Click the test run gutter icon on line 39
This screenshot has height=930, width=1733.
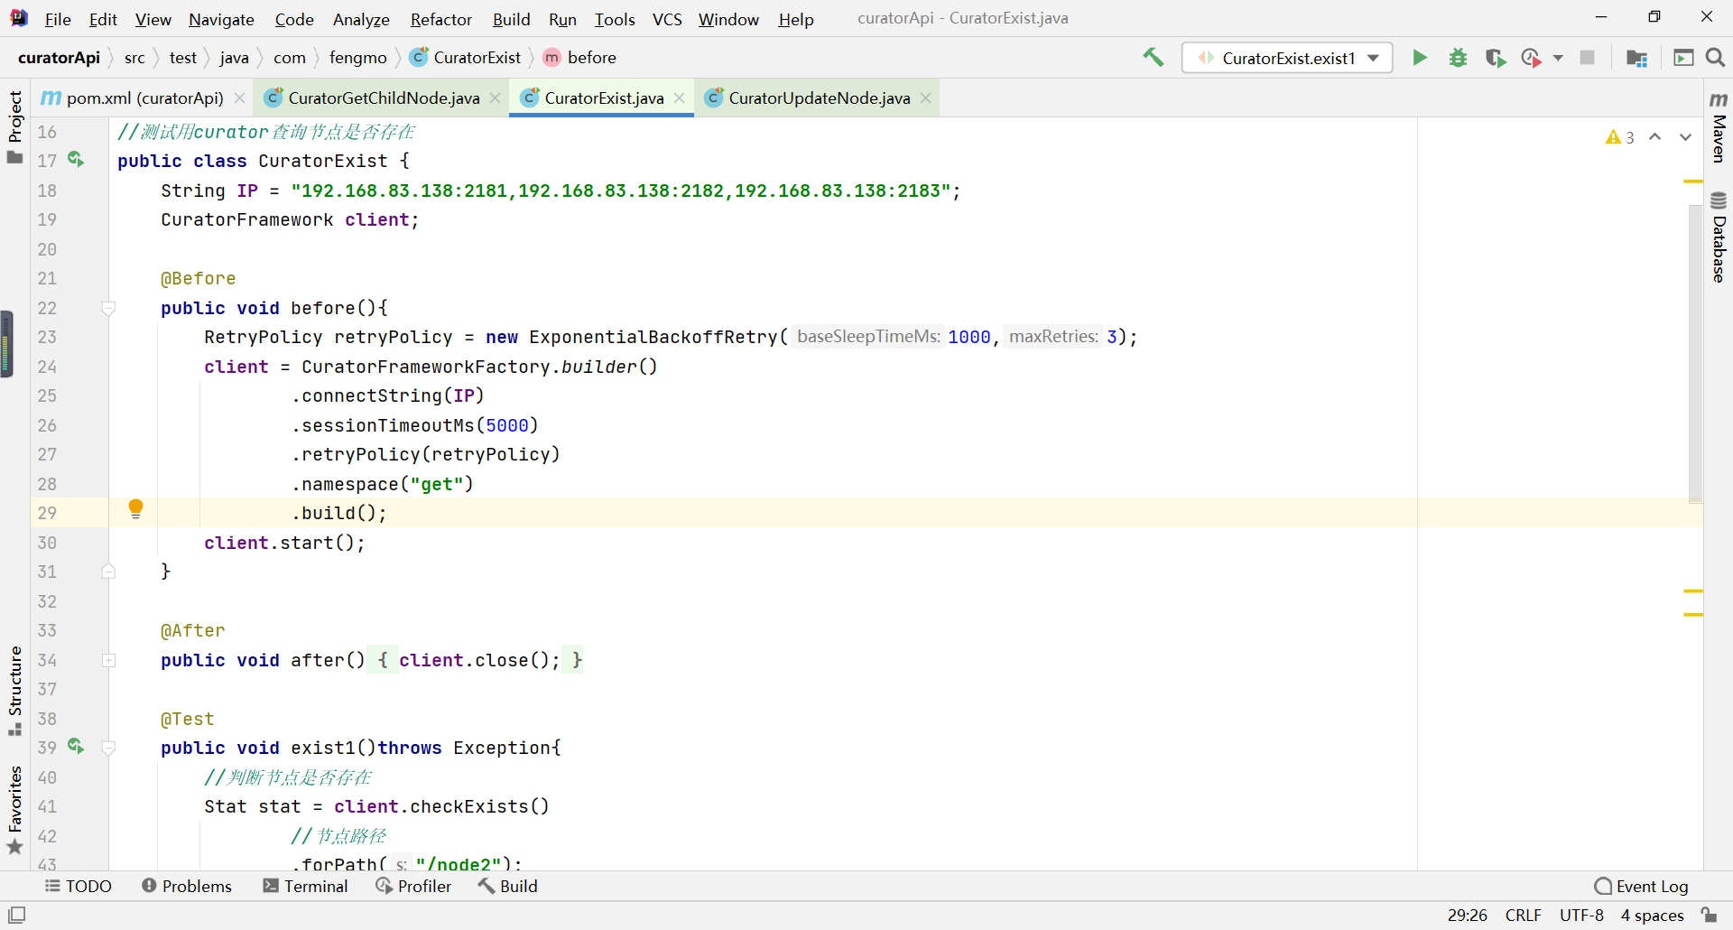pos(76,747)
